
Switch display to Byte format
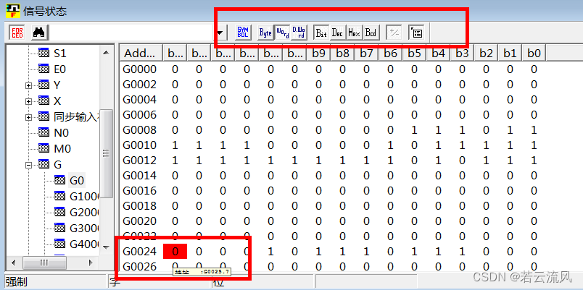(x=265, y=33)
